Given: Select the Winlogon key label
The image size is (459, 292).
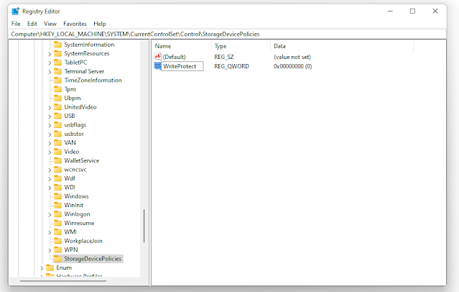Looking at the screenshot, I should (78, 214).
